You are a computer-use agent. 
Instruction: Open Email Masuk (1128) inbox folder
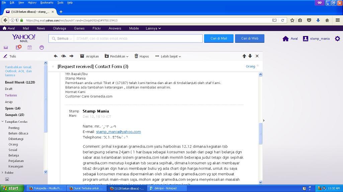pos(20,82)
